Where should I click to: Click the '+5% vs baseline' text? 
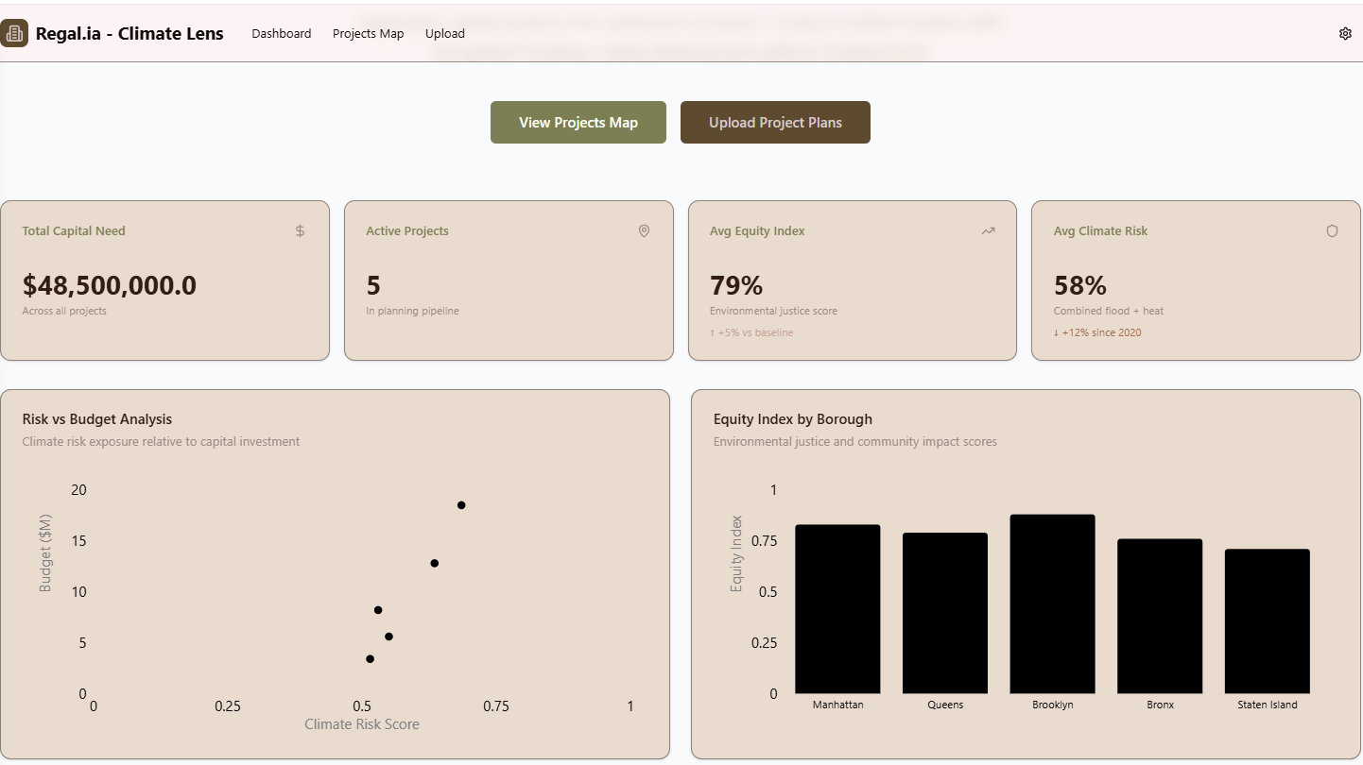click(751, 332)
